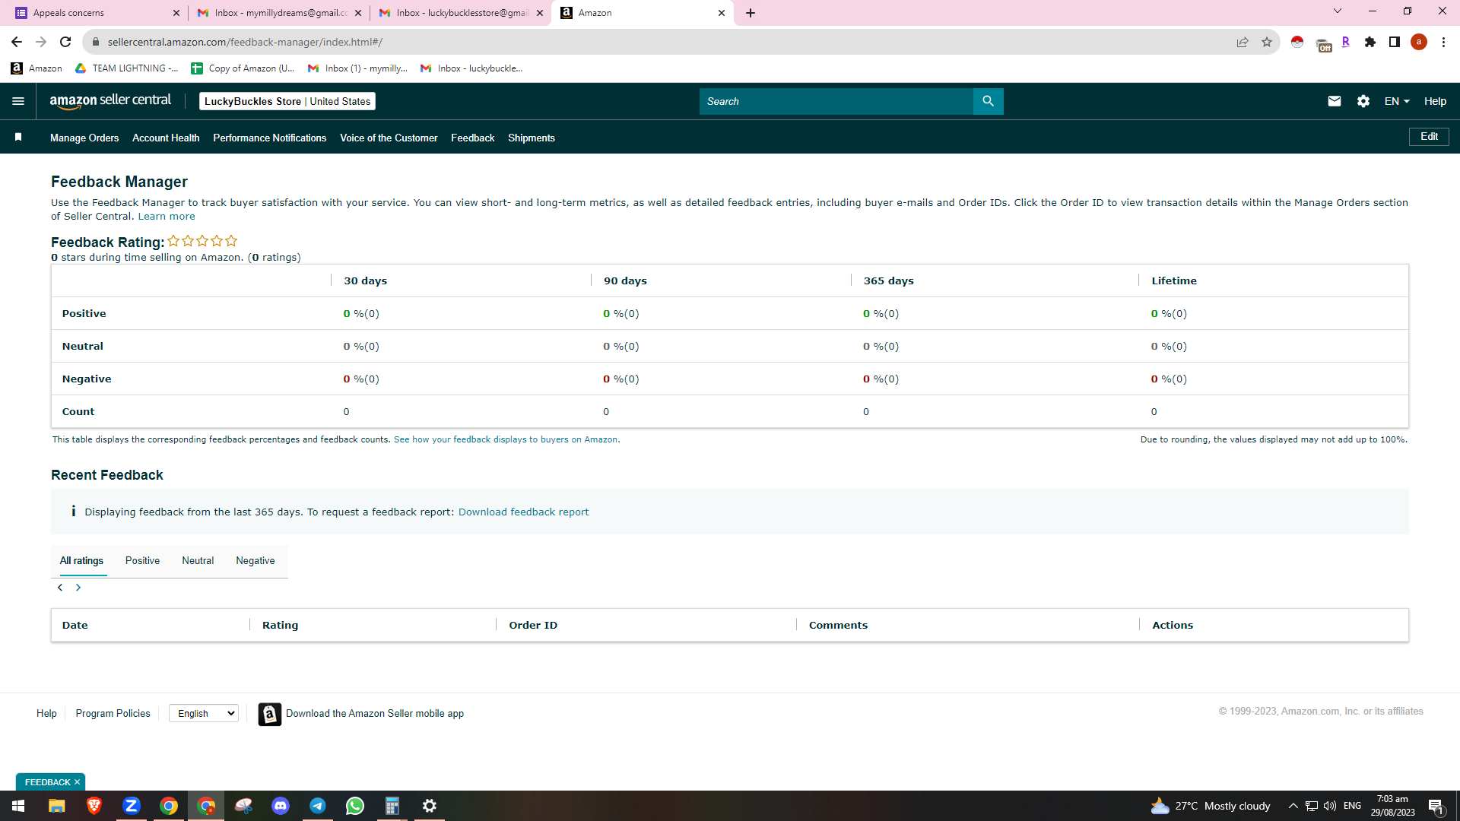1460x821 pixels.
Task: Open Shipments in the navigation bar
Action: [532, 138]
